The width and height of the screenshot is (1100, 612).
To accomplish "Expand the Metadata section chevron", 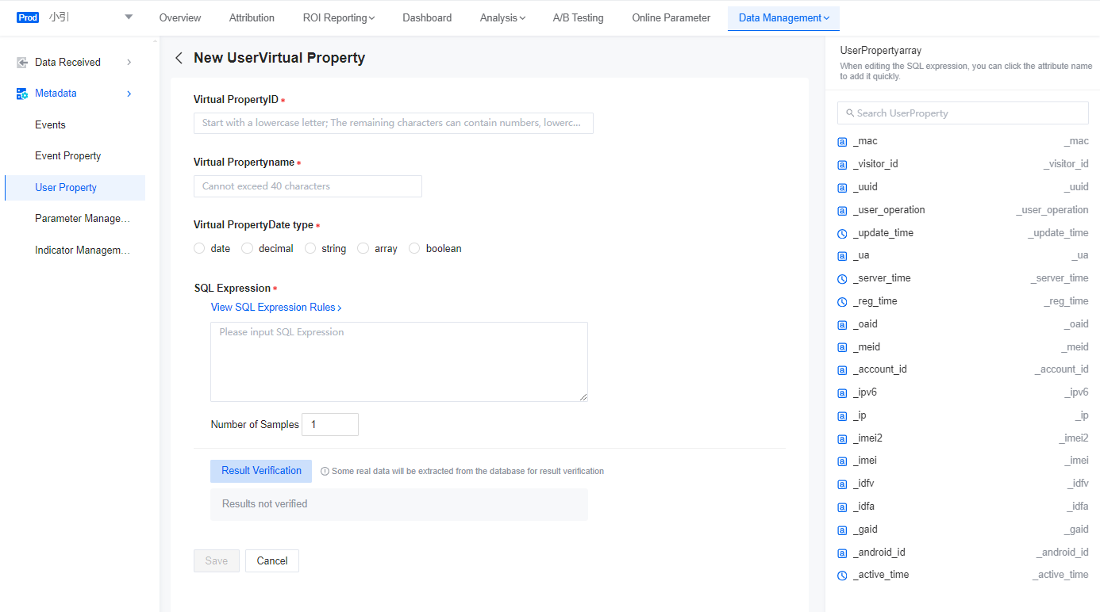I will (x=128, y=93).
